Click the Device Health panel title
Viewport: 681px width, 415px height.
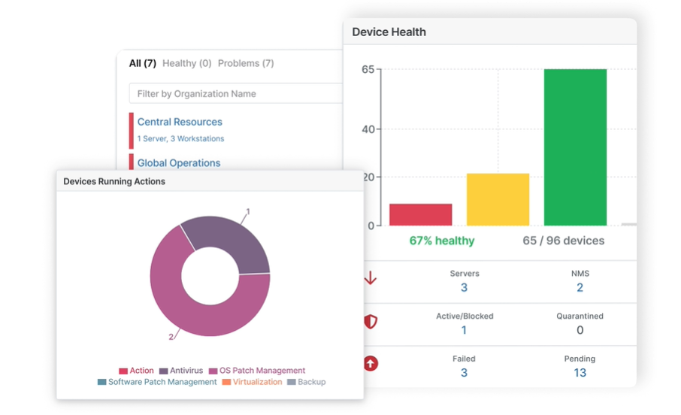tap(389, 32)
